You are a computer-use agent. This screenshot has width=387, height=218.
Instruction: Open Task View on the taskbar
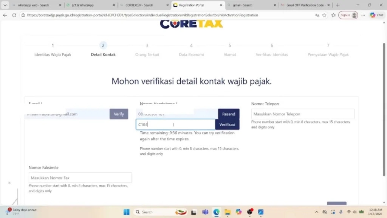(x=193, y=212)
